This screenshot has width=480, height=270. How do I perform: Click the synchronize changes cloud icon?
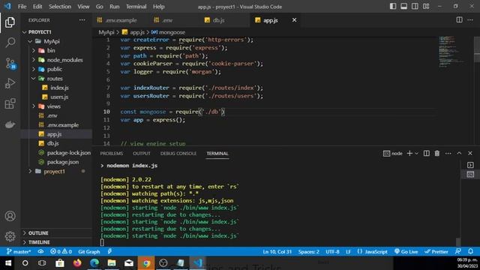(40, 251)
